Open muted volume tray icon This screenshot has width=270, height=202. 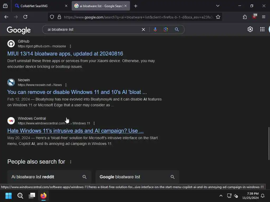coord(236,196)
